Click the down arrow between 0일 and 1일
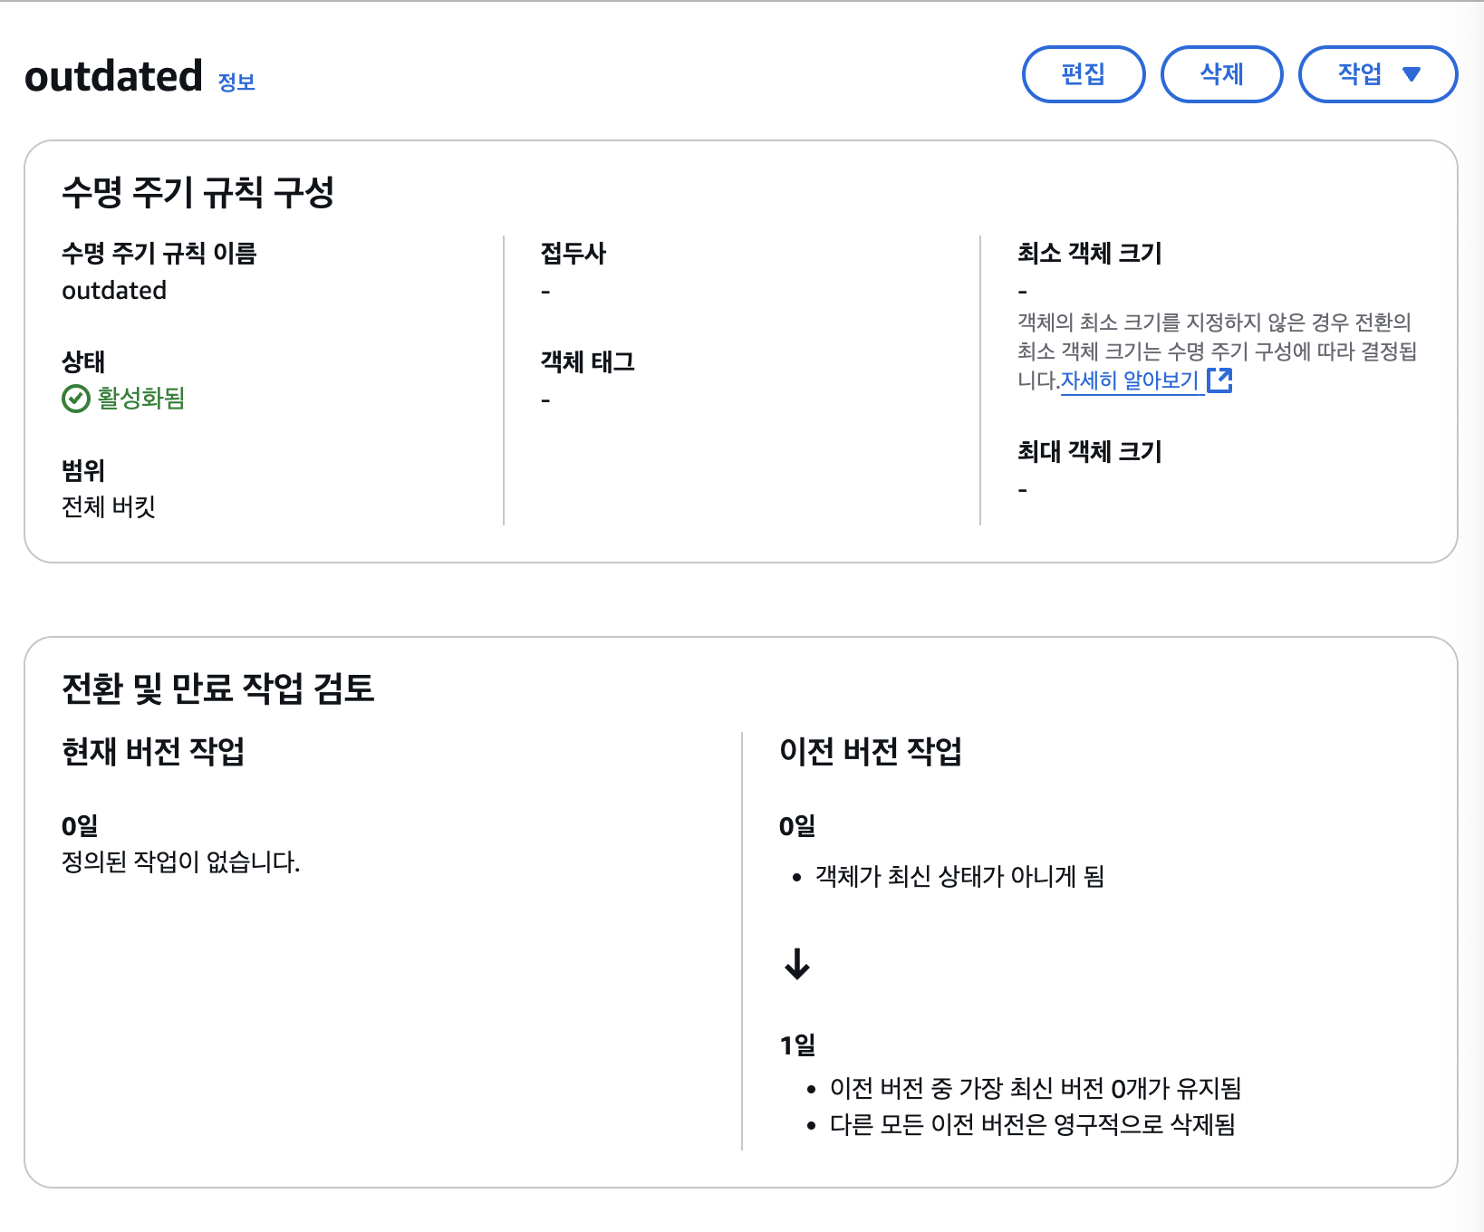The image size is (1484, 1232). coord(797,964)
